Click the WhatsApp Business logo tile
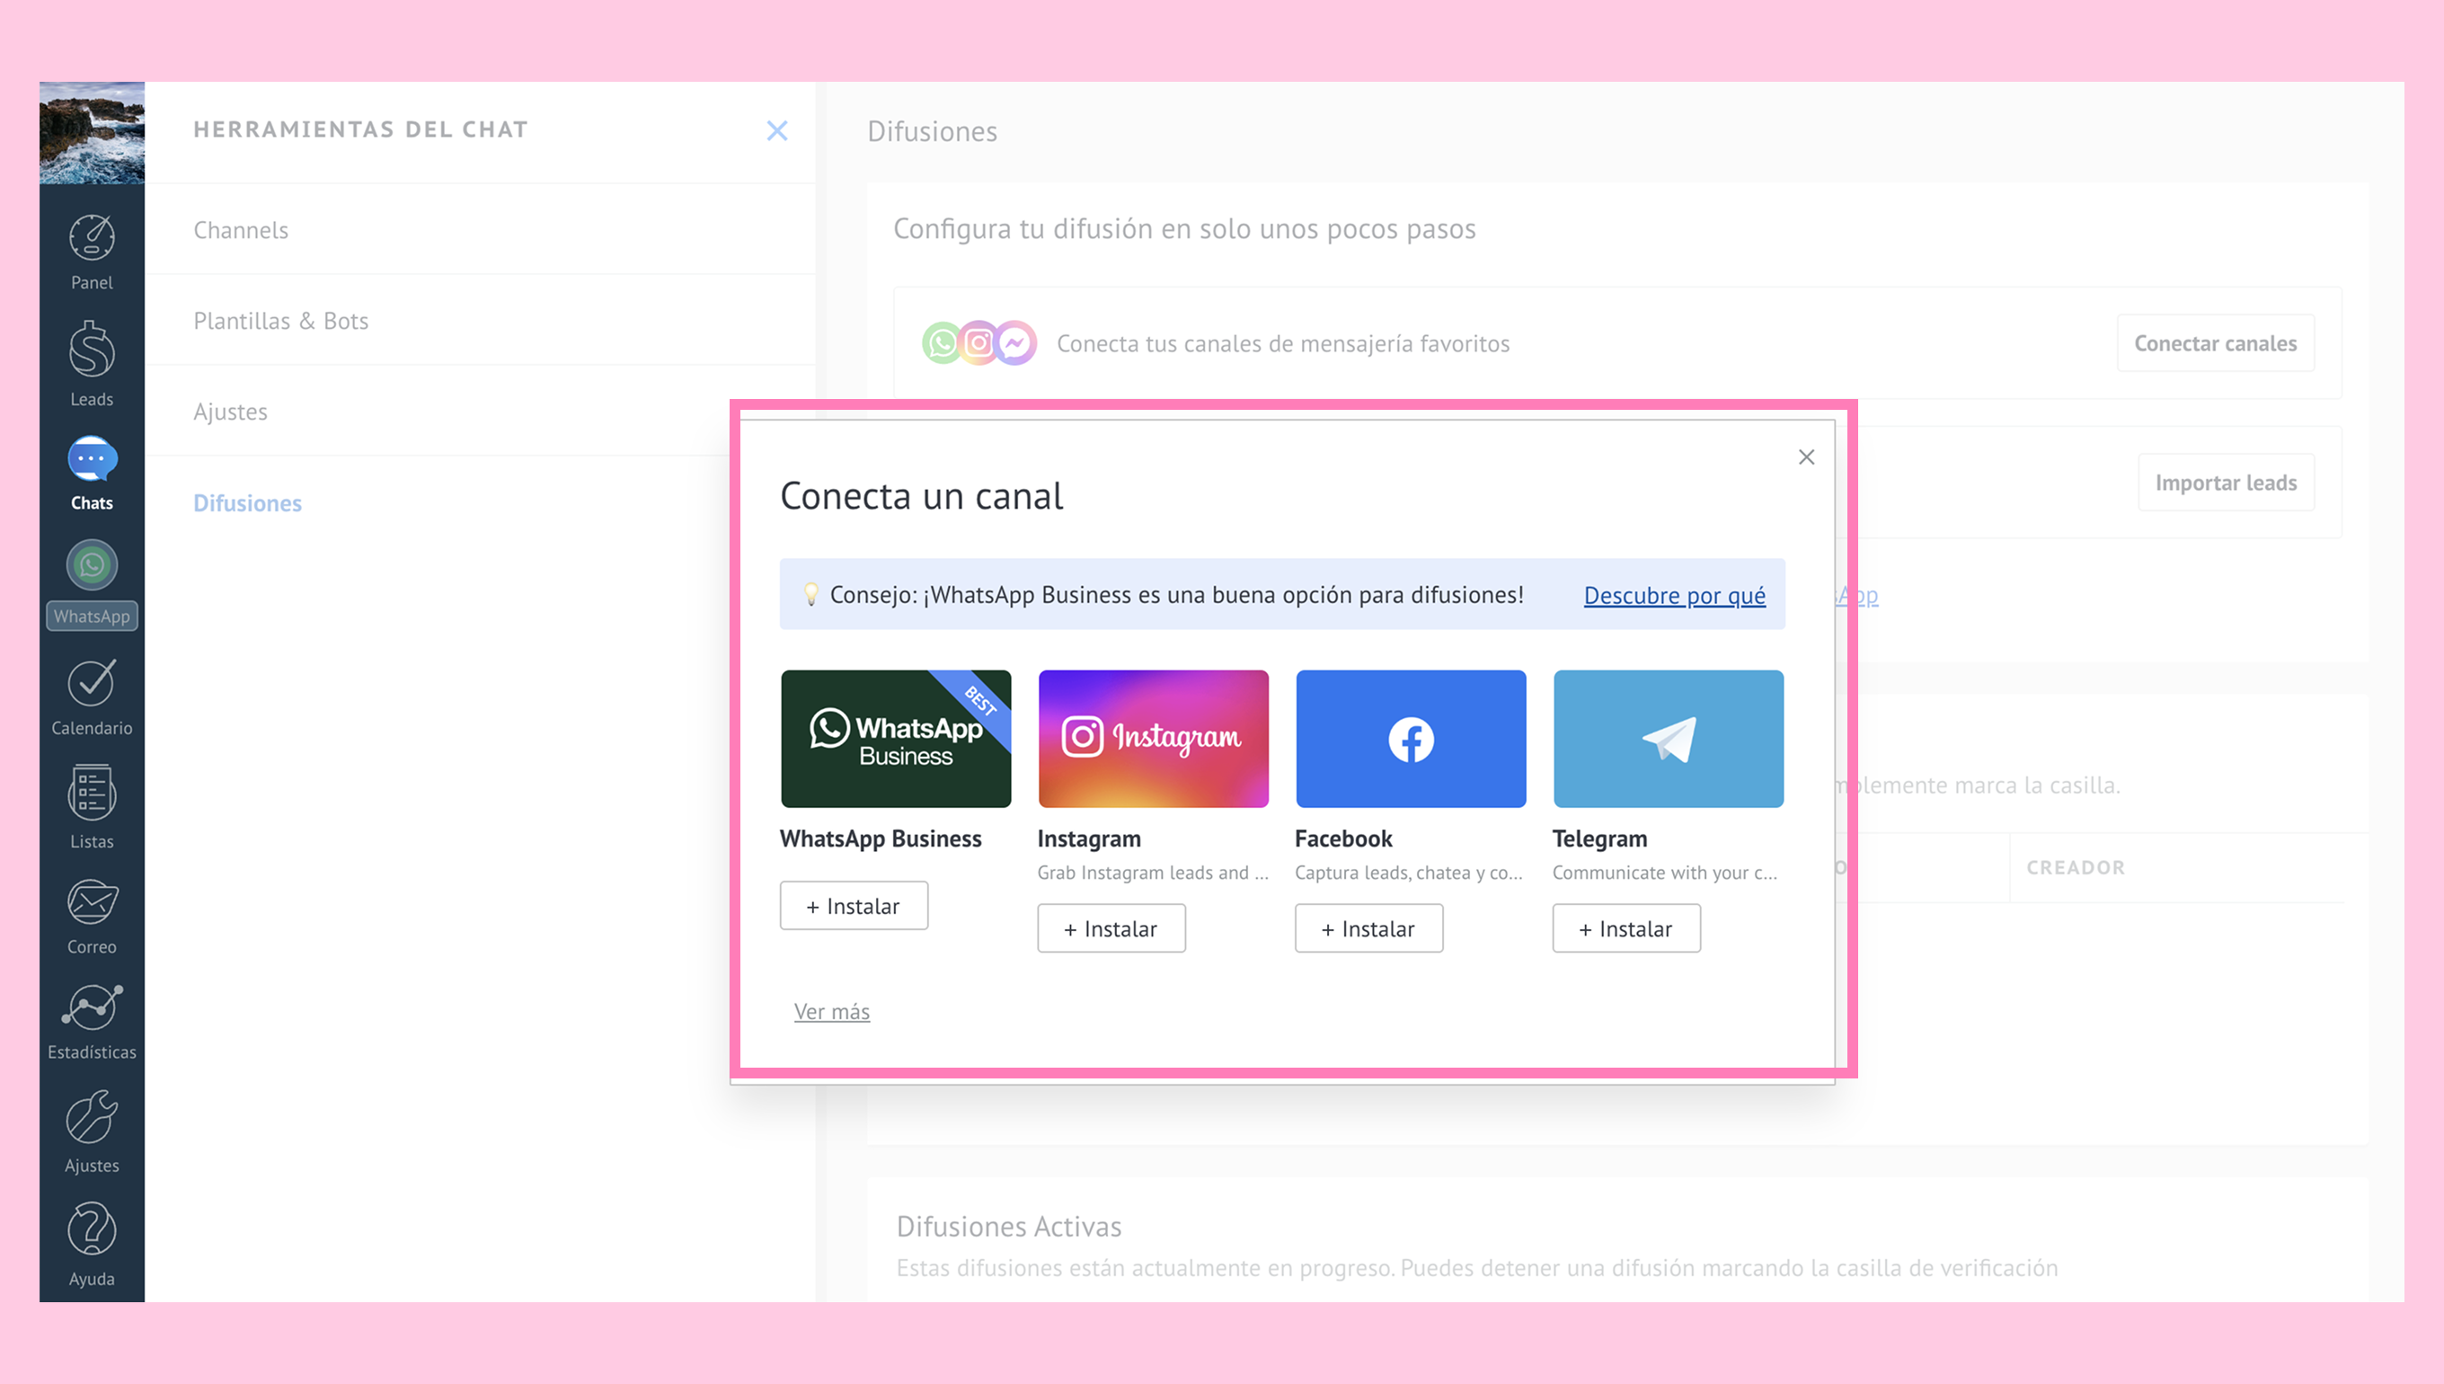Screen dimensions: 2444x1384 pyautogui.click(x=895, y=739)
